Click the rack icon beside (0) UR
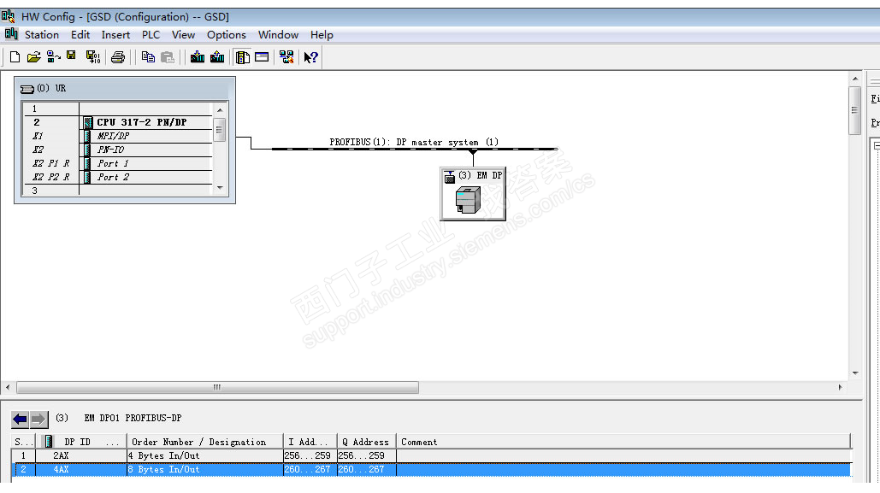 coord(27,89)
